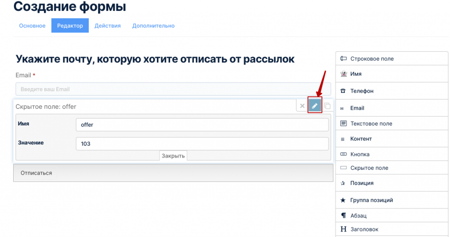This screenshot has height=237, width=450.
Task: Add the Контент element
Action: (x=392, y=139)
